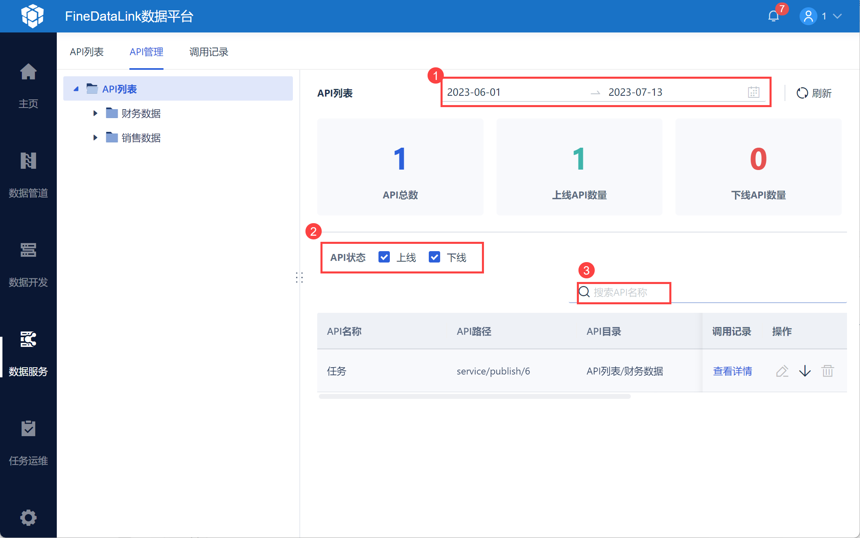
Task: Click the service/publish/6 path cell
Action: tap(493, 371)
